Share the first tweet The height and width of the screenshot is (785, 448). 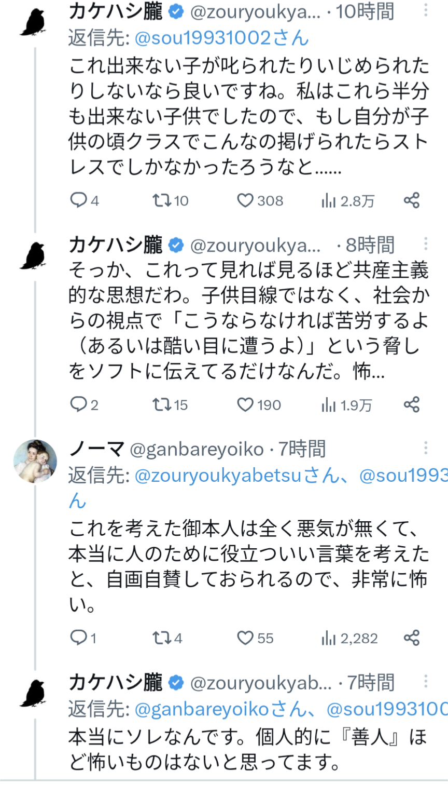point(411,200)
